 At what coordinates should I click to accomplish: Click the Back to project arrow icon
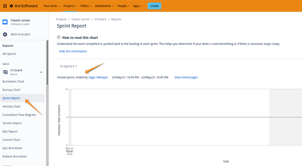[x=5, y=34]
